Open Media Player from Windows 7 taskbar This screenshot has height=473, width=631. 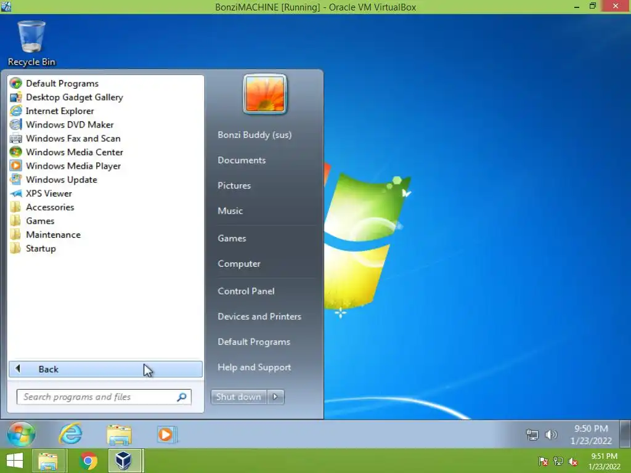[x=166, y=434]
